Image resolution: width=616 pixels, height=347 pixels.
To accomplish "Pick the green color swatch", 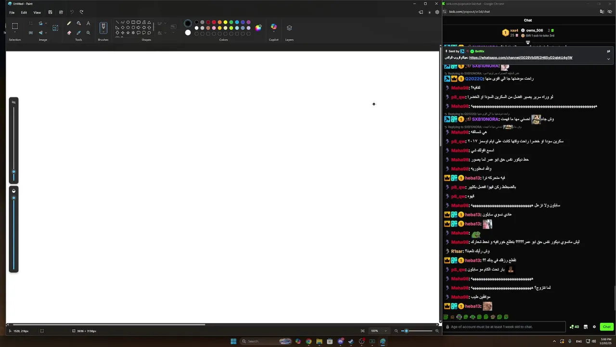I will [x=231, y=22].
